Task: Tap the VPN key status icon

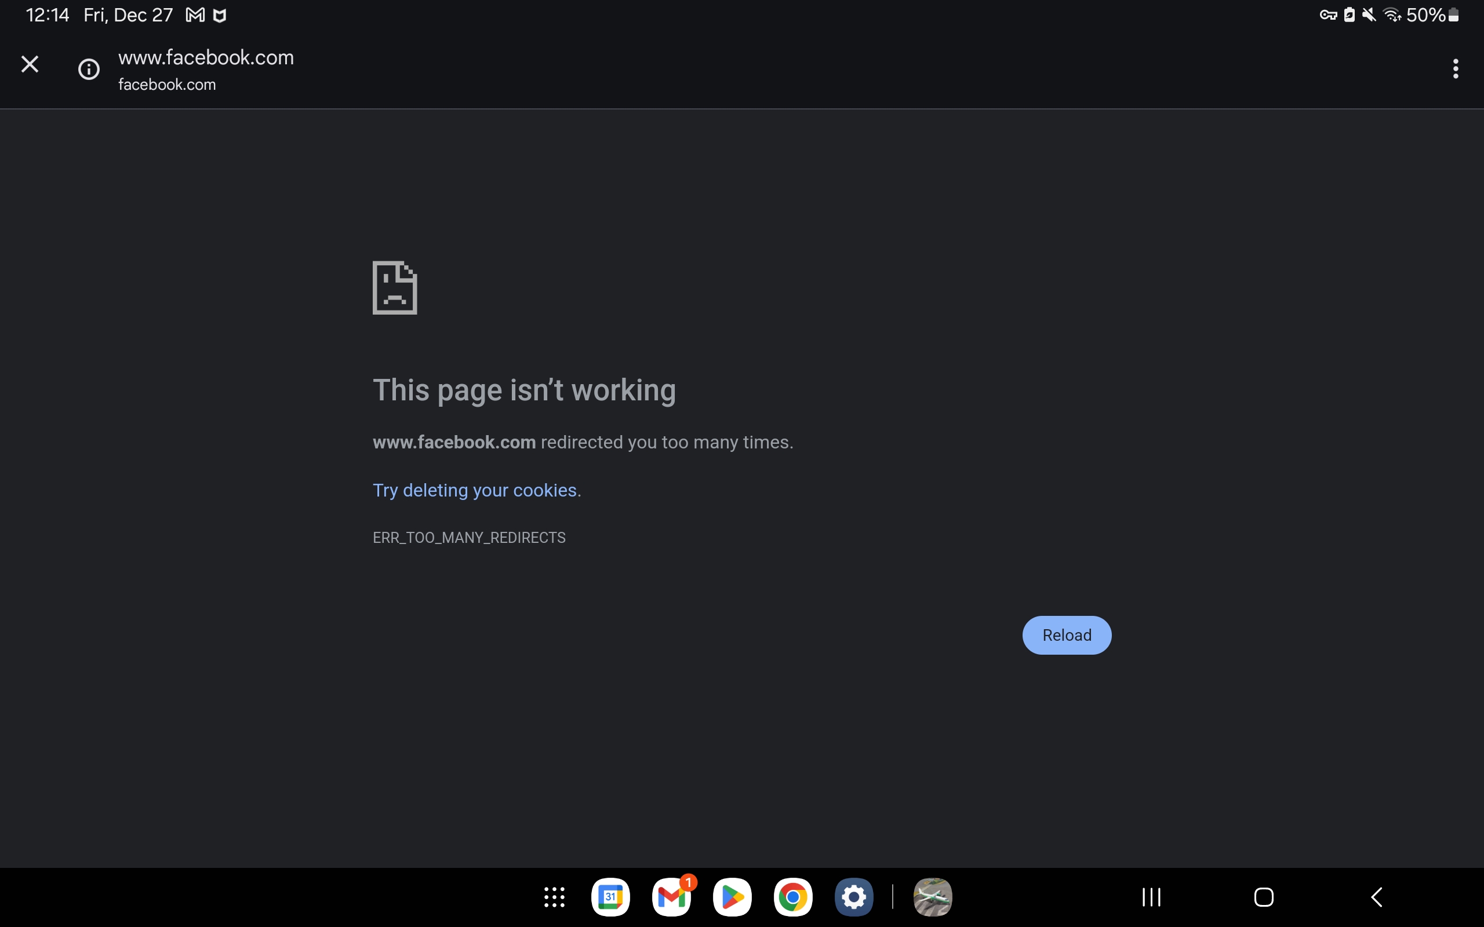Action: pos(1327,14)
